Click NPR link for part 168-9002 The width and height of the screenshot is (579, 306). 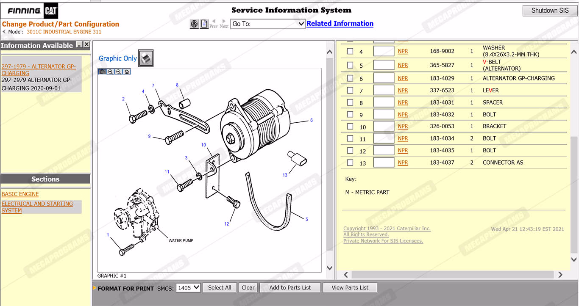click(x=403, y=51)
